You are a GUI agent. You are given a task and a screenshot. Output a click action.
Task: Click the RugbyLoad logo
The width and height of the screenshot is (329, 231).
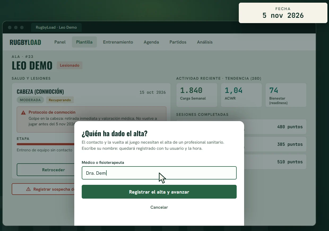click(25, 42)
